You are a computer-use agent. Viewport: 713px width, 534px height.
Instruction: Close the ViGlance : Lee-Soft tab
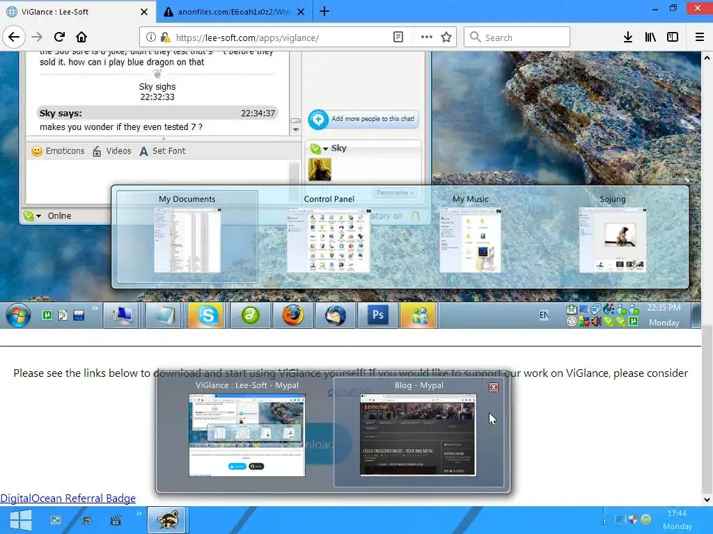(144, 12)
